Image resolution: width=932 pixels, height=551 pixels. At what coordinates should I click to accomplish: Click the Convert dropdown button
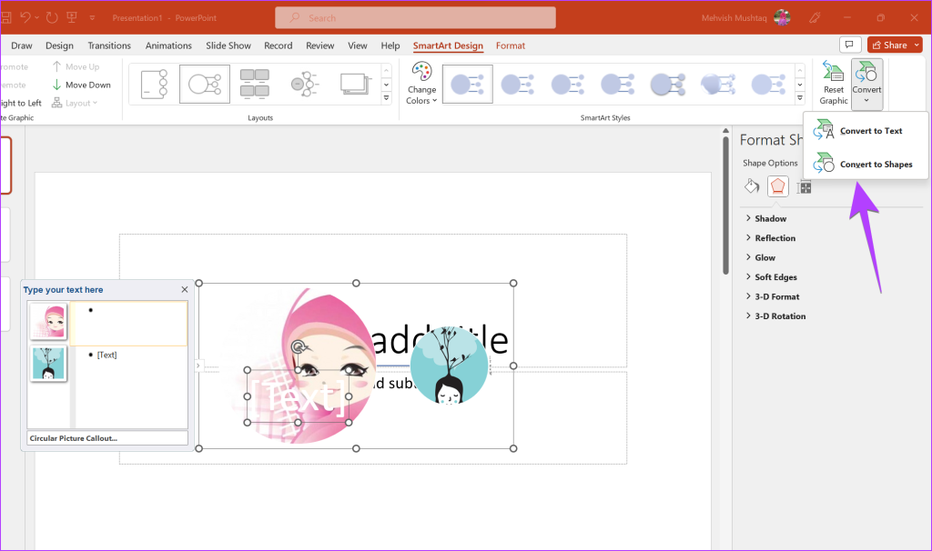[866, 84]
